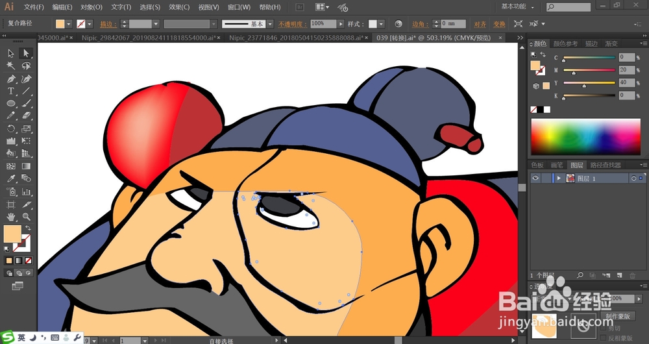Viewport: 649px width, 344px height.
Task: Click the 变换 transform link
Action: tap(500, 25)
